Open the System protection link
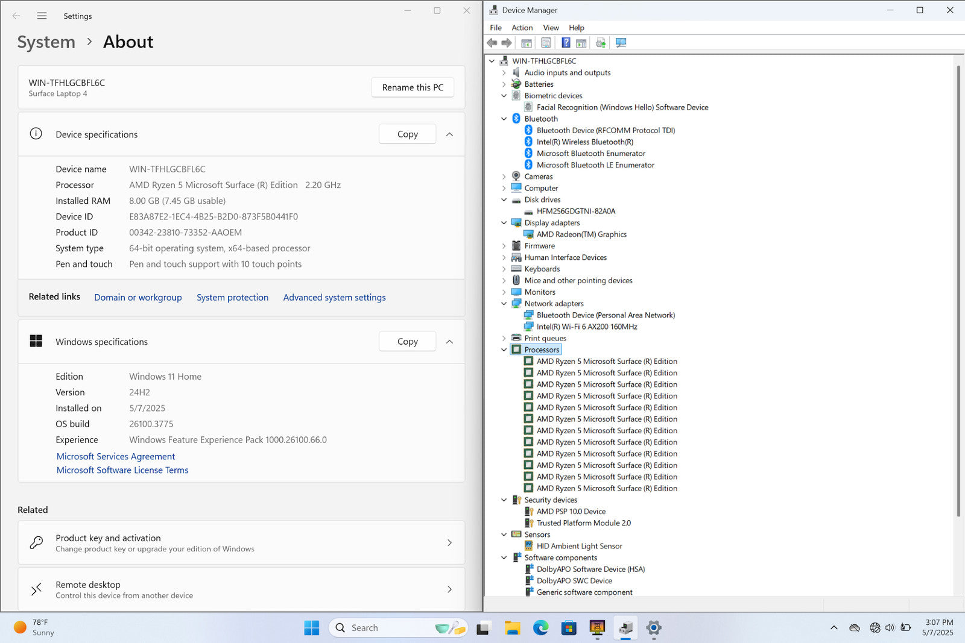 pos(232,297)
